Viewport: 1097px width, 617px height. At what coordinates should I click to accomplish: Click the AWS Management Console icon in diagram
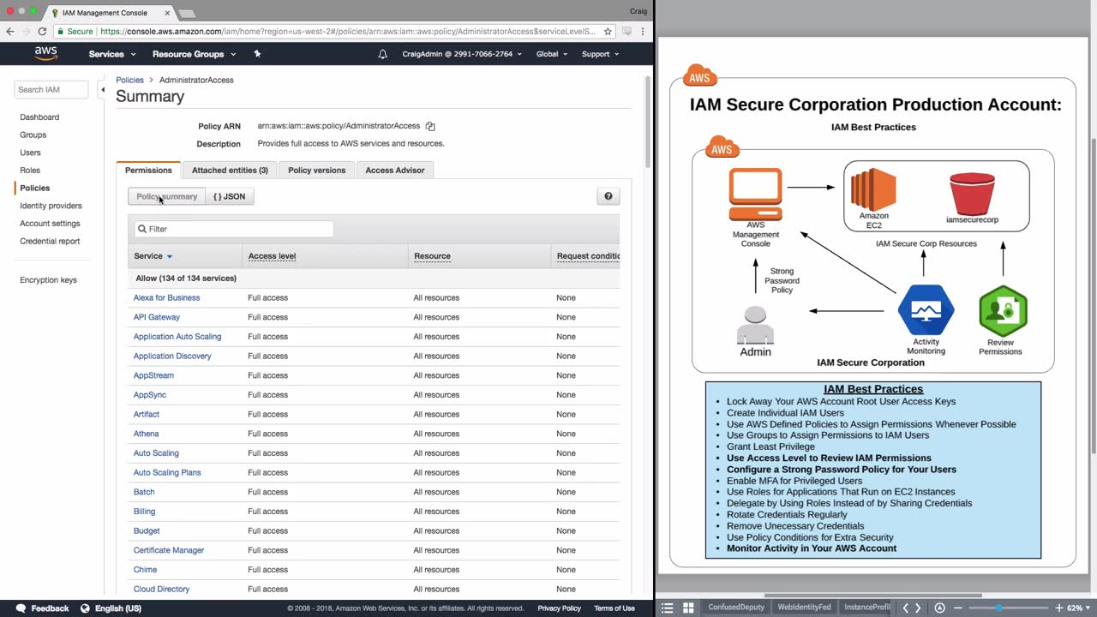[755, 195]
